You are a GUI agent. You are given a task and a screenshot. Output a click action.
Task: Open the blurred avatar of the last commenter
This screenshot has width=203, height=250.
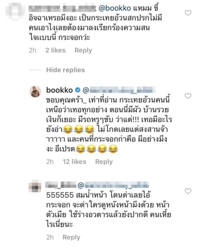pyautogui.click(x=35, y=186)
